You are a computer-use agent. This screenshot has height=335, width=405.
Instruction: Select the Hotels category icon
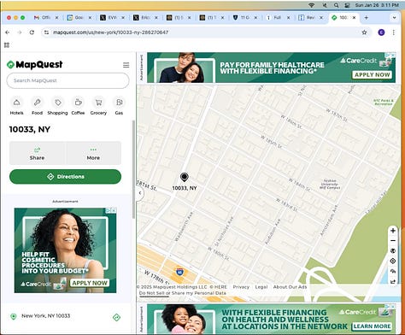pyautogui.click(x=17, y=103)
